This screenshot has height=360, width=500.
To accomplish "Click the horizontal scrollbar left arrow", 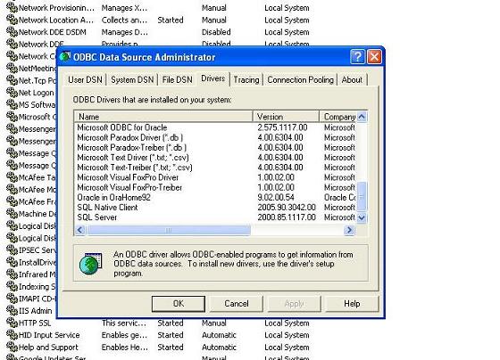I will (x=80, y=230).
